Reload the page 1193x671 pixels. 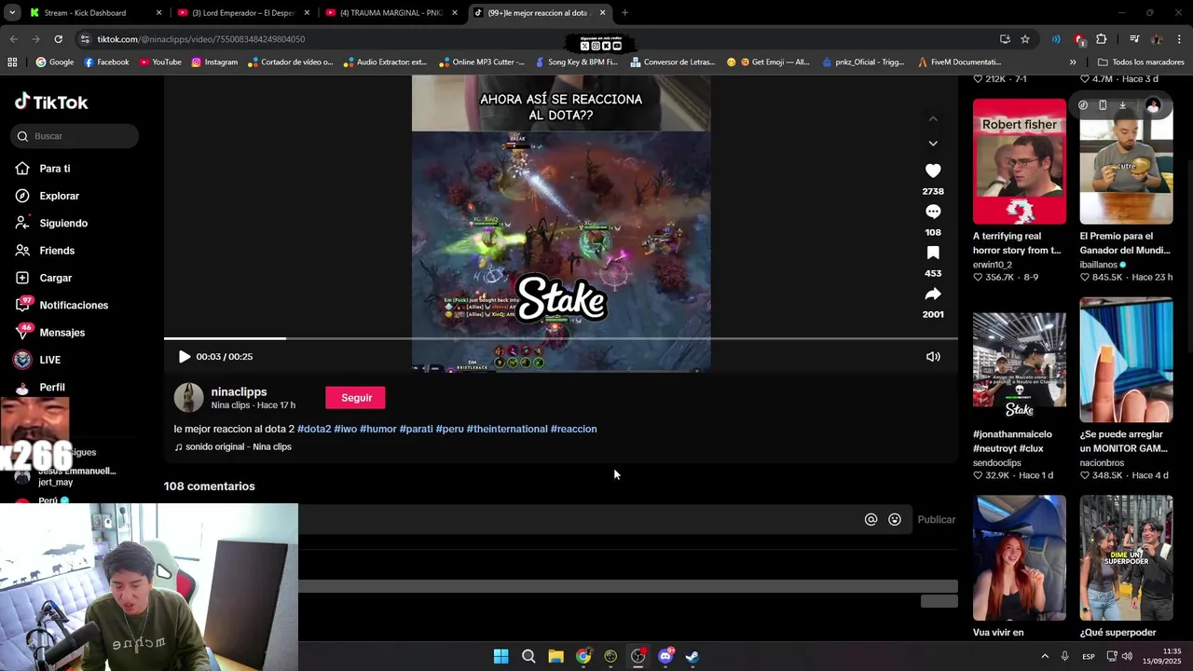coord(58,39)
